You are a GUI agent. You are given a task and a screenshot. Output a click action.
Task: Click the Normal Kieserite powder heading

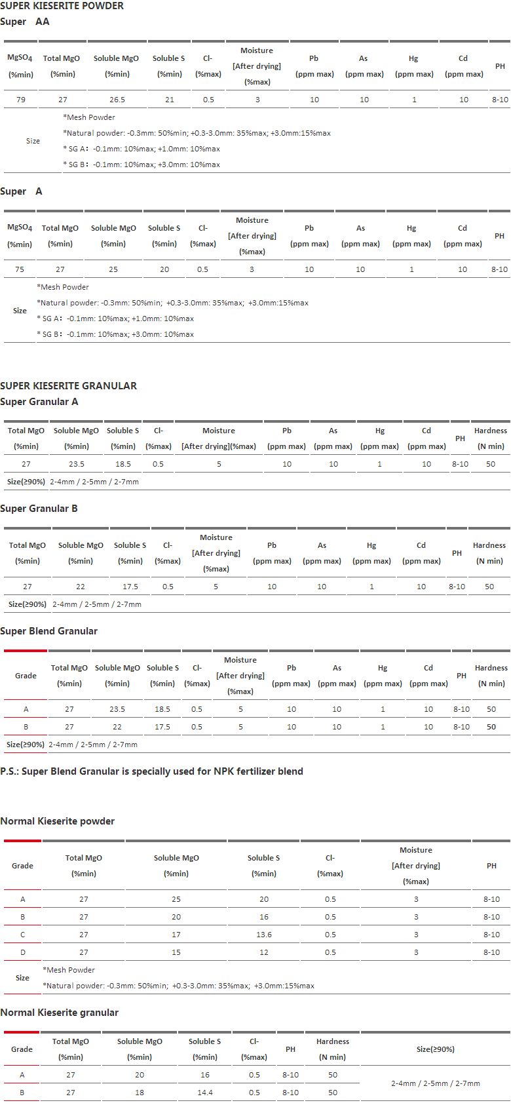pos(58,821)
